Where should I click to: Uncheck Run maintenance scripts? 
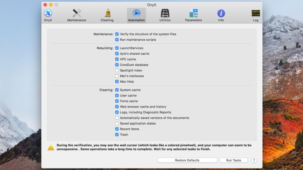(117, 40)
